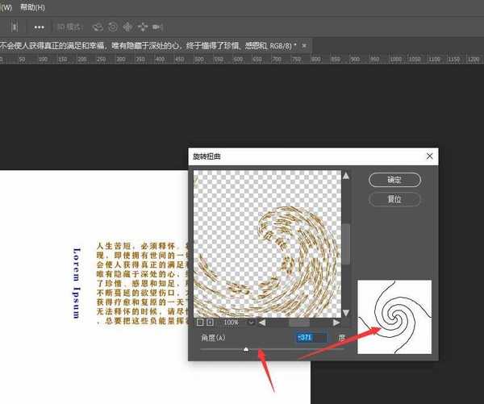Select the 3D roll camera icon
Screen dimensions: 484x404
coord(112,27)
